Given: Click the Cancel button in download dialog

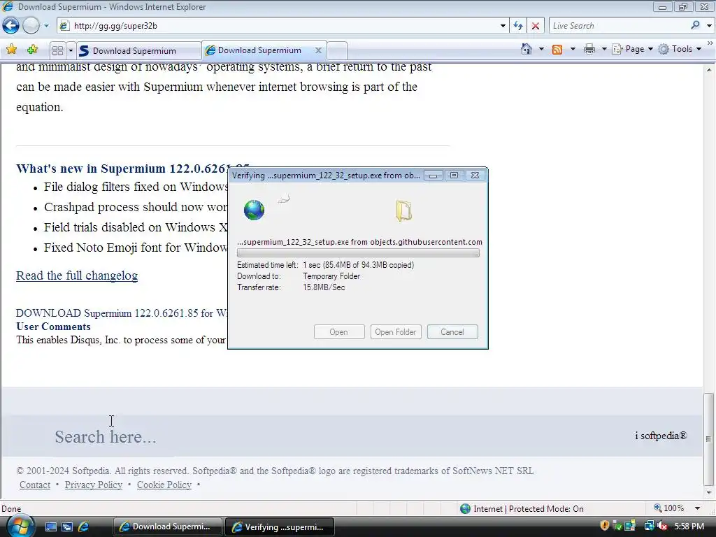Looking at the screenshot, I should (452, 332).
